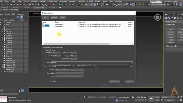The height and width of the screenshot is (103, 183).
Task: Toggle checkbox for View01 batch entry
Action: pos(43,24)
